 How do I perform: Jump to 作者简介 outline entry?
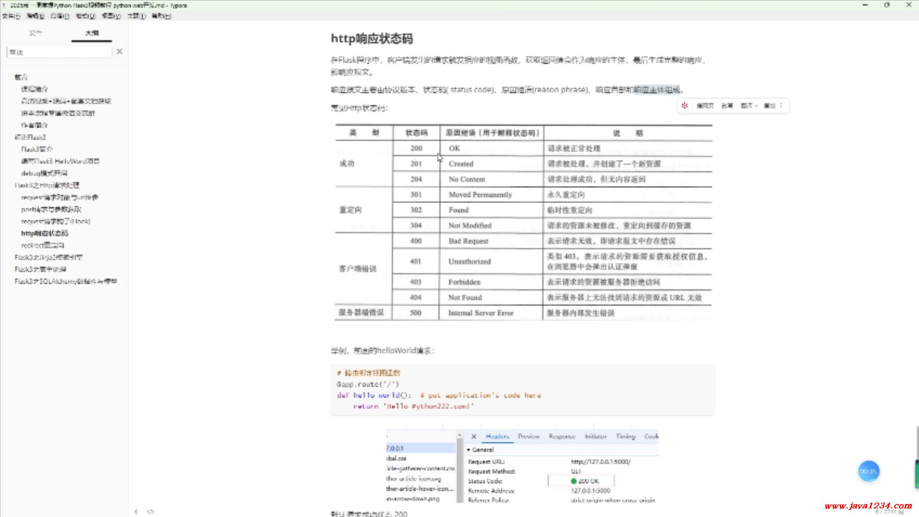(34, 125)
